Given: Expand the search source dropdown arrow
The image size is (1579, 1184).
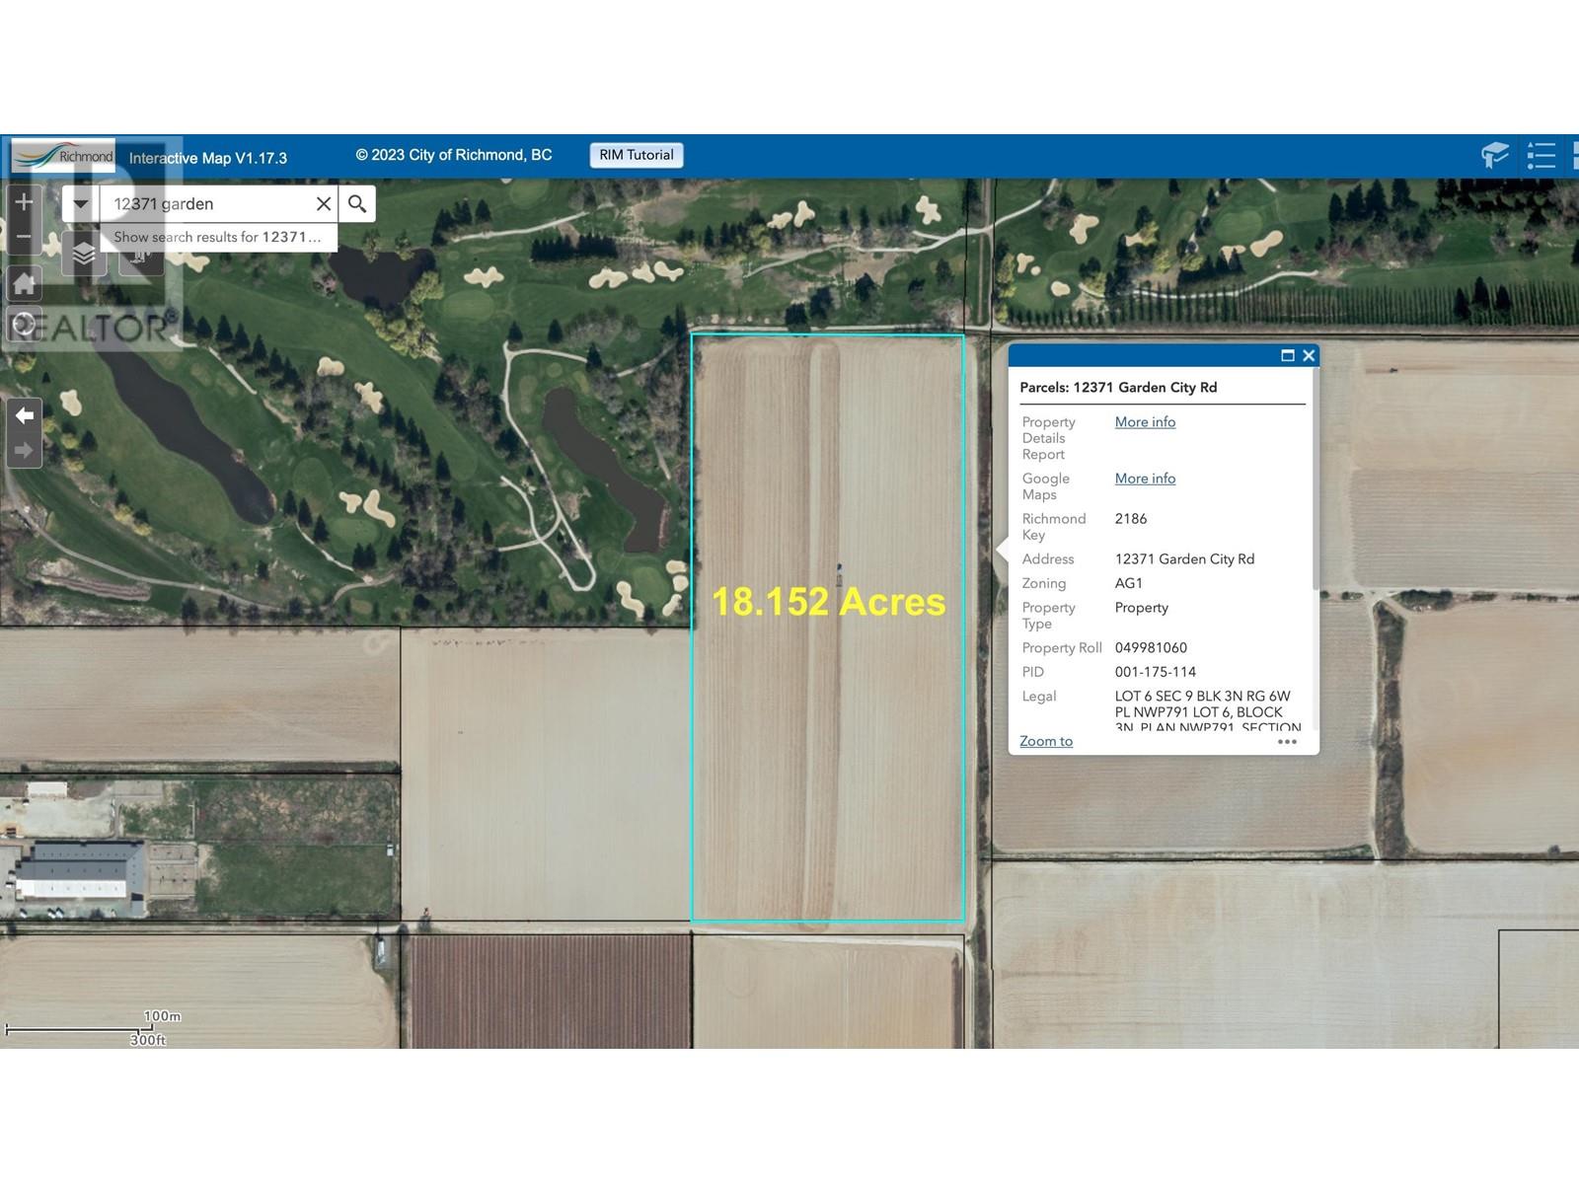Looking at the screenshot, I should [x=81, y=204].
